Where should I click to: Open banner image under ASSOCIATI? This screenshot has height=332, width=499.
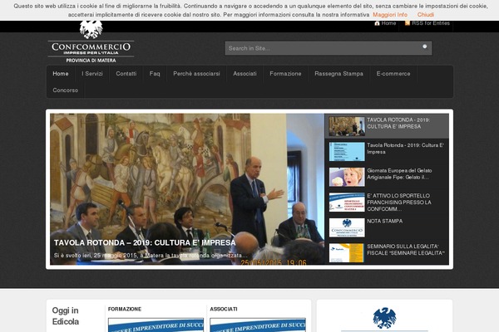tap(258, 325)
